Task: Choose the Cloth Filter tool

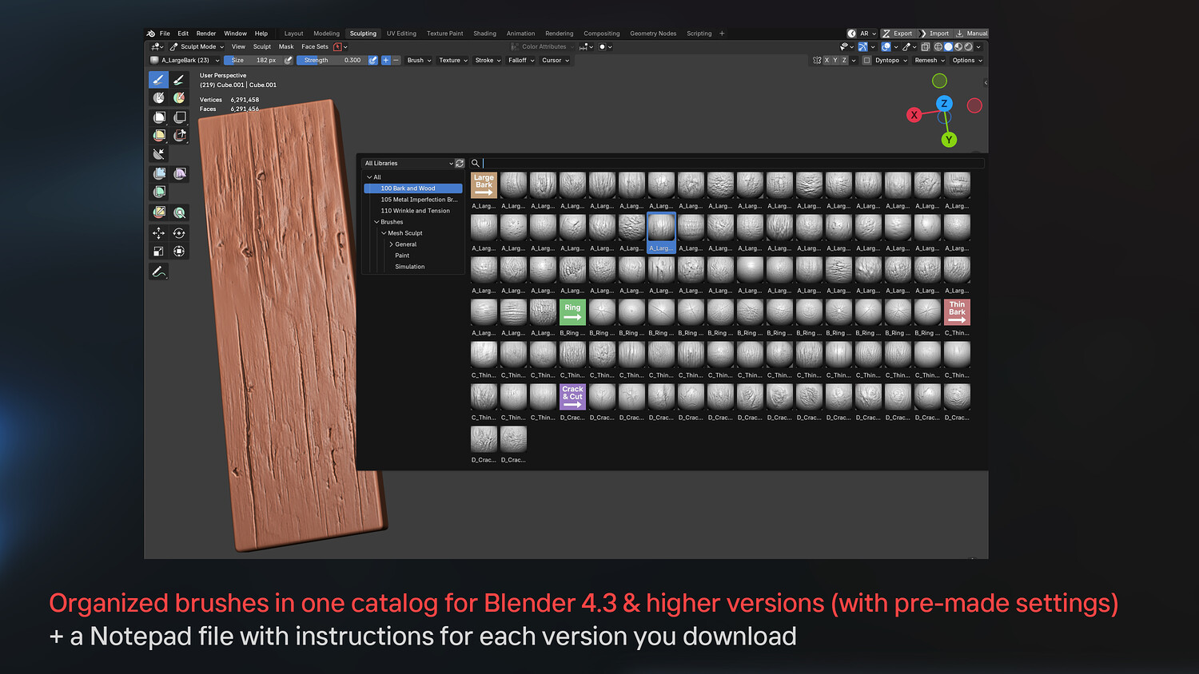Action: (x=179, y=173)
